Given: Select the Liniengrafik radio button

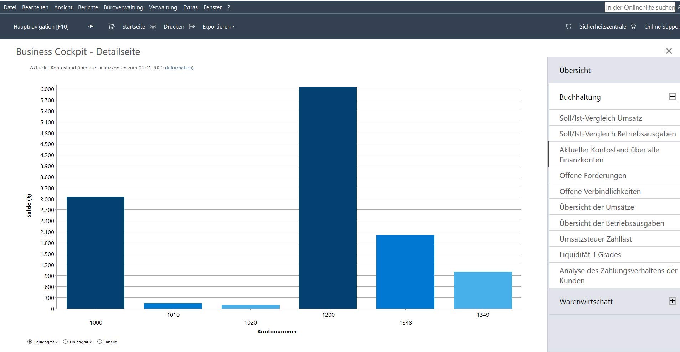Looking at the screenshot, I should [65, 341].
